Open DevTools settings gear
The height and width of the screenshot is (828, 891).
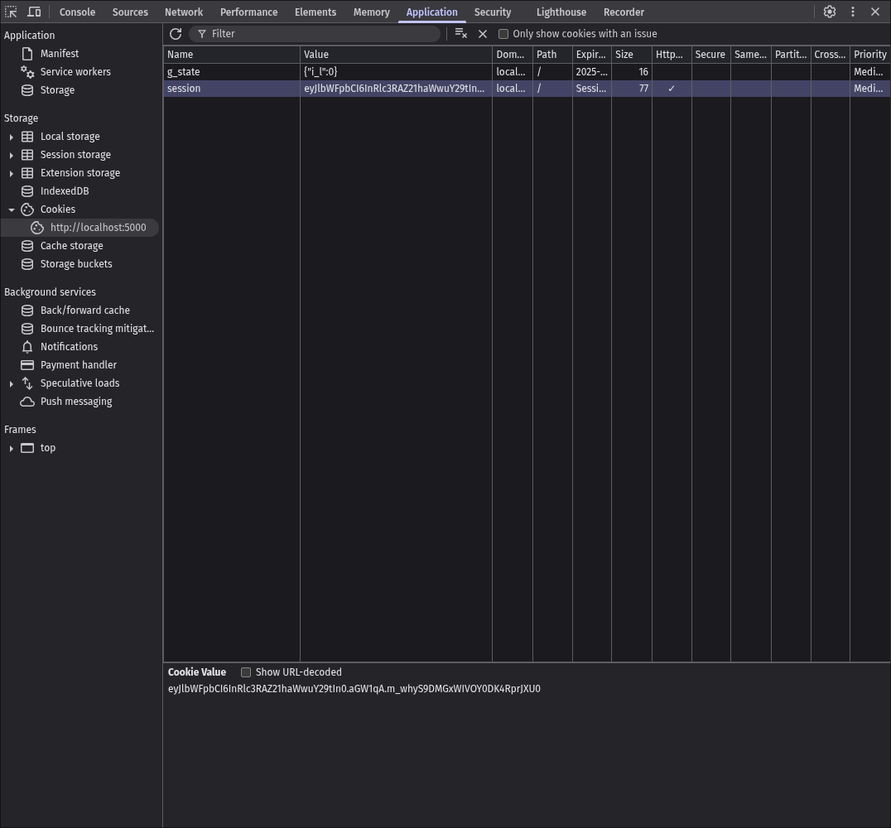pyautogui.click(x=830, y=12)
